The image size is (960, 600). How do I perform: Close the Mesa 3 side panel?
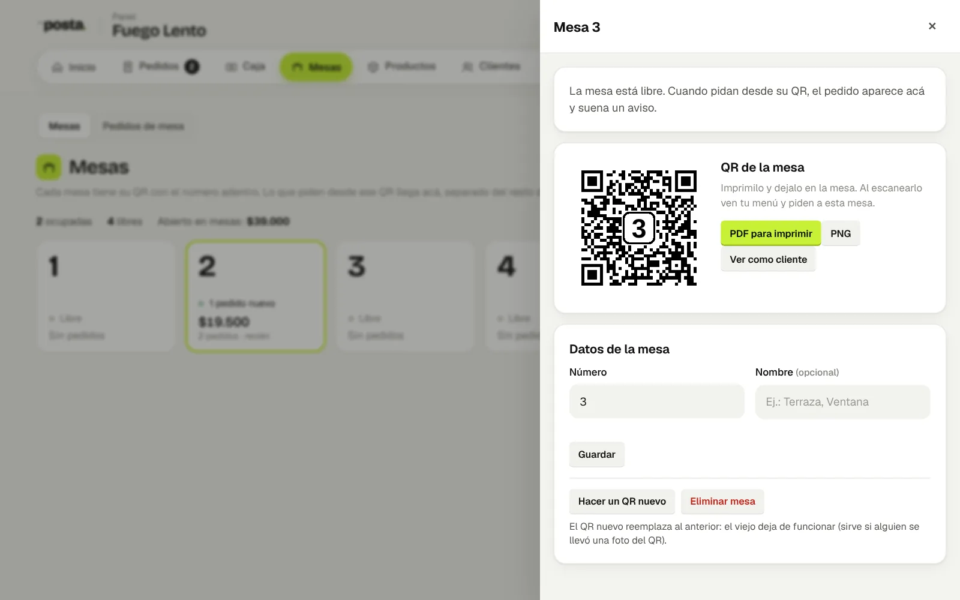pos(932,26)
